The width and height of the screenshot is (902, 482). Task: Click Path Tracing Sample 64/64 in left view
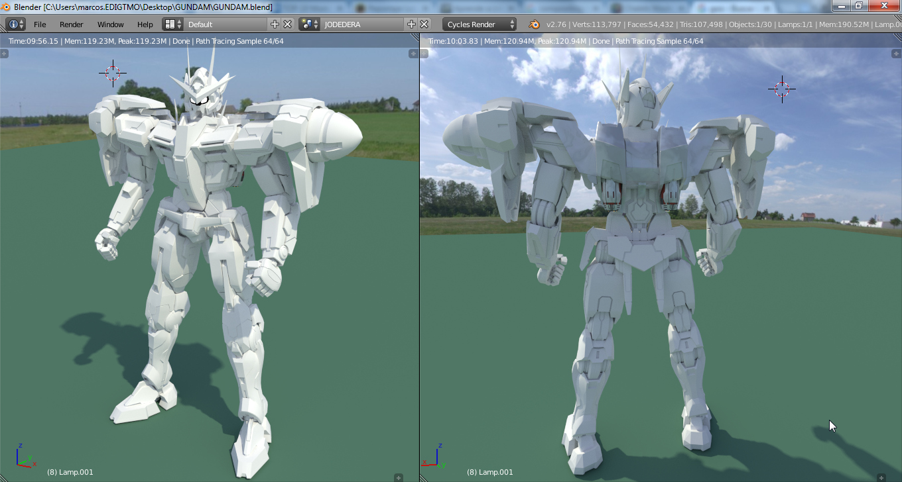(x=239, y=41)
